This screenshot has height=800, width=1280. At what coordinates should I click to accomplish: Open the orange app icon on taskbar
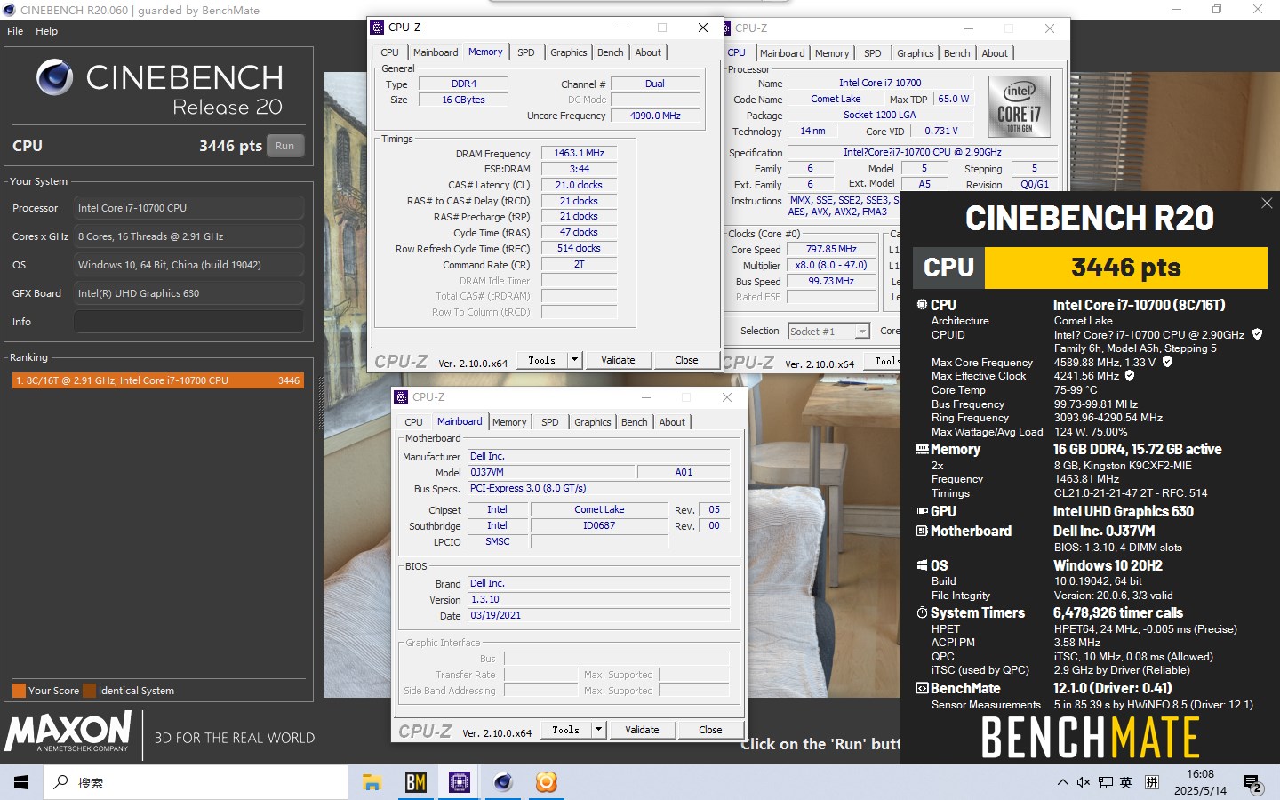tap(546, 782)
